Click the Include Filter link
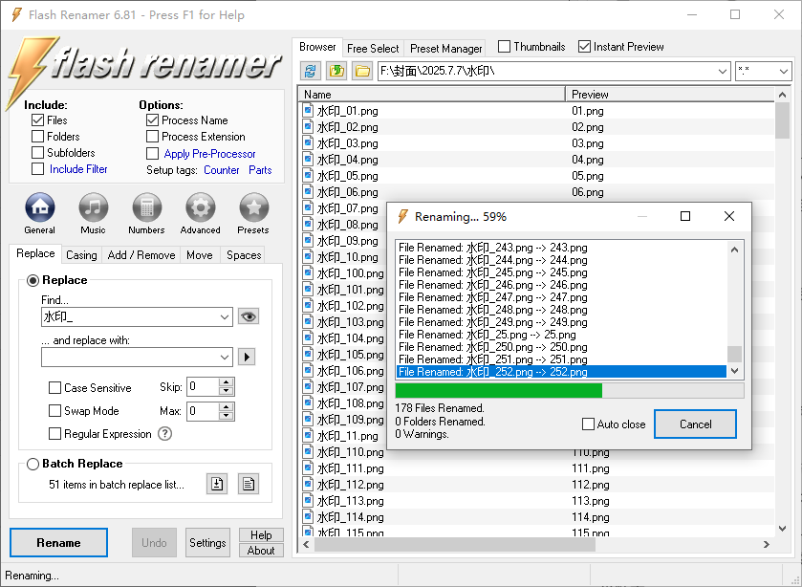This screenshot has height=587, width=802. click(78, 169)
